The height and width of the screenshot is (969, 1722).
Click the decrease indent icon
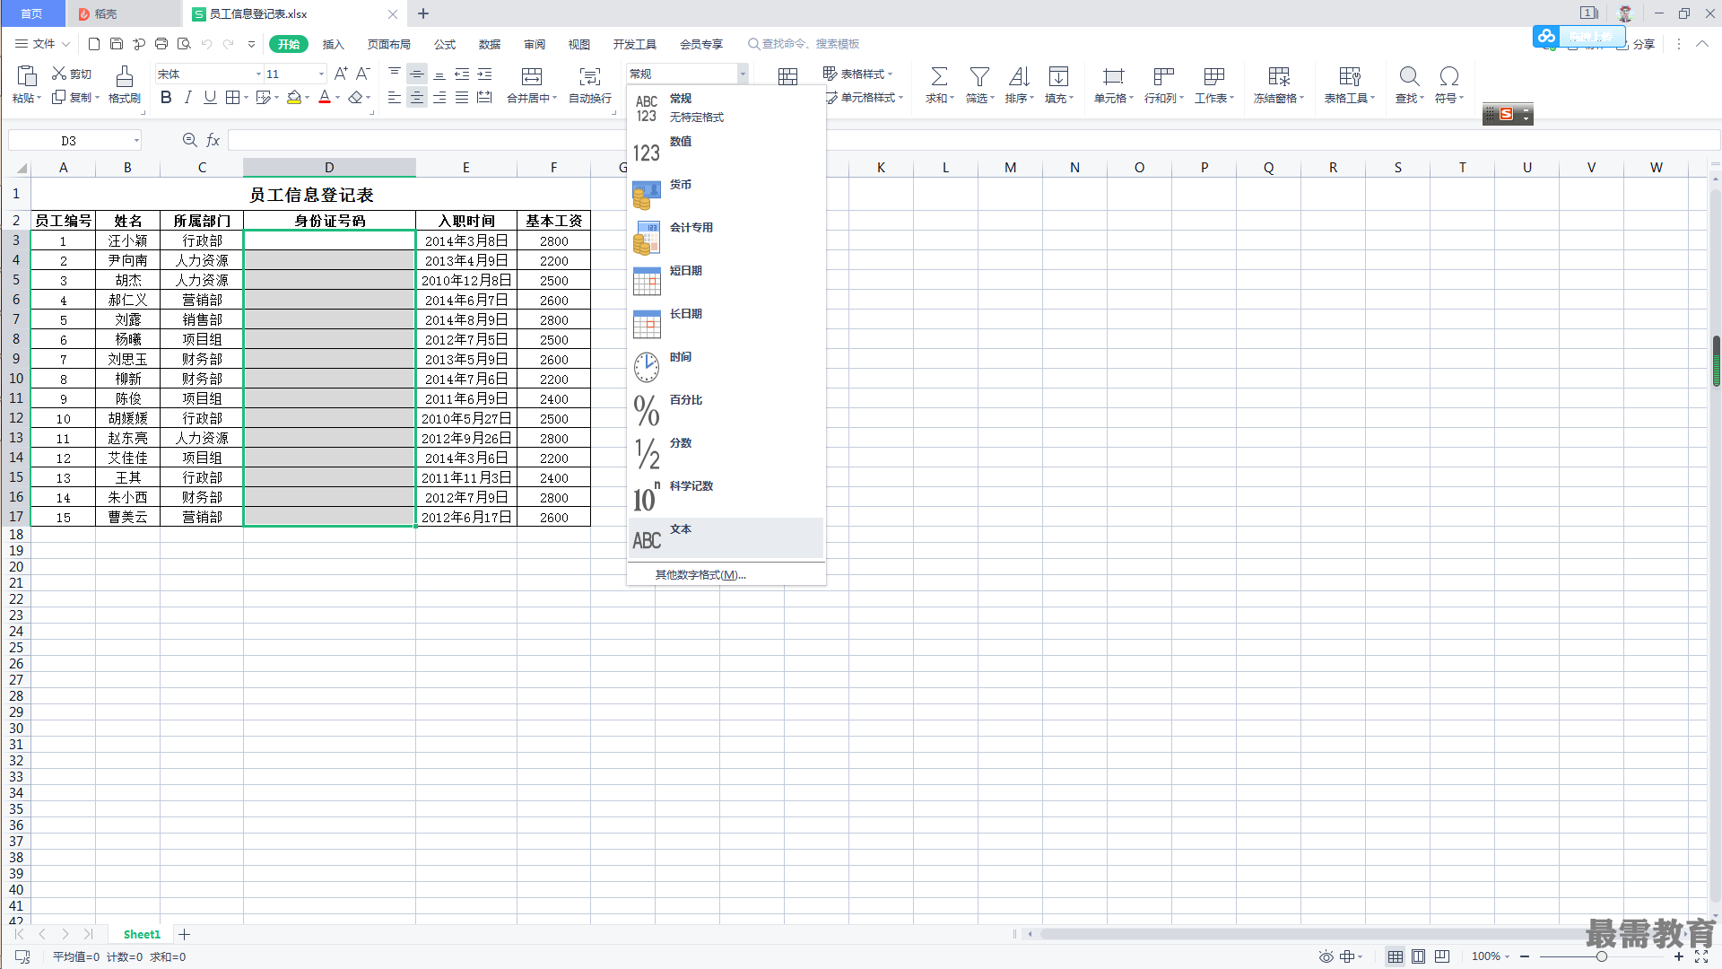(x=462, y=74)
